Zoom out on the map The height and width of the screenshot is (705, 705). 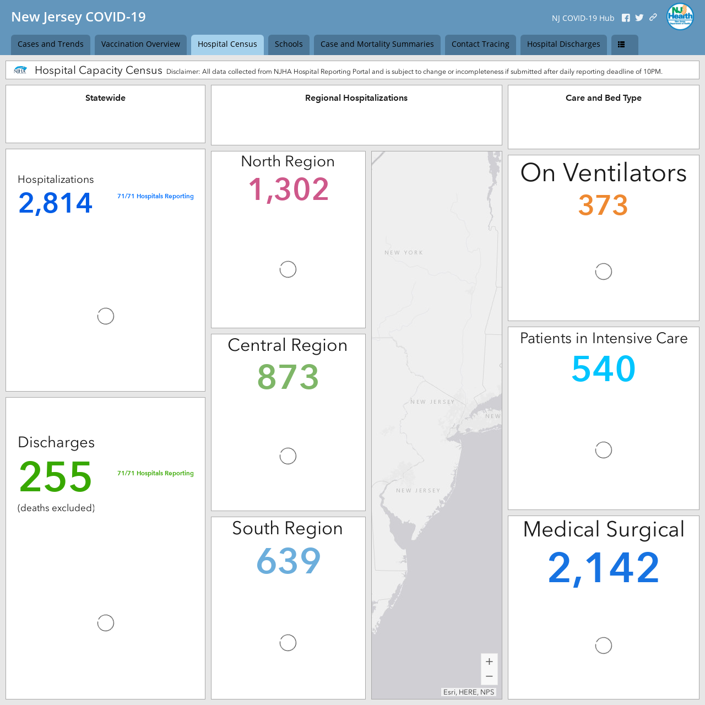pyautogui.click(x=489, y=676)
